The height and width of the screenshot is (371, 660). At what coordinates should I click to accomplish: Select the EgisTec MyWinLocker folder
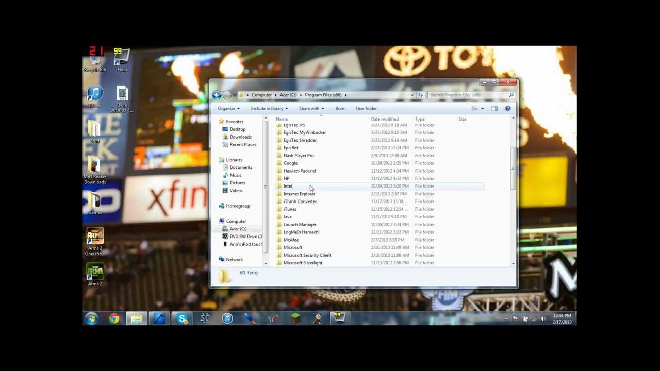point(305,132)
